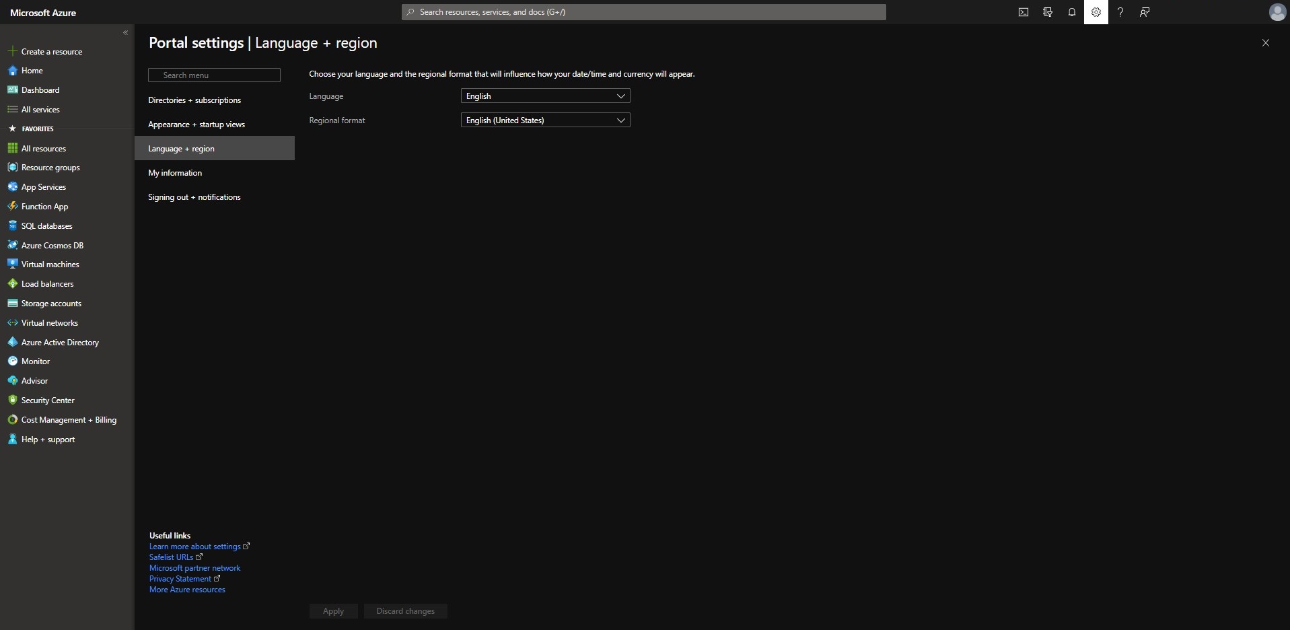Go to Signing out + notifications
Screen dimensions: 1290x630
coord(194,197)
